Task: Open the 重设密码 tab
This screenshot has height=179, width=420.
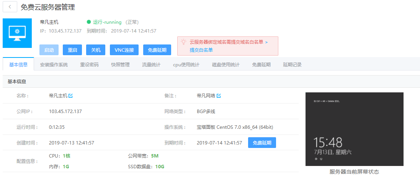Action: (x=89, y=64)
